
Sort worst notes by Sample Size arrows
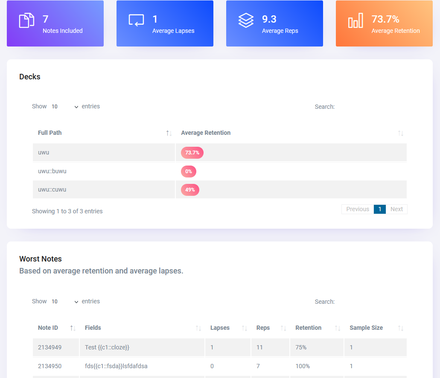(x=400, y=328)
